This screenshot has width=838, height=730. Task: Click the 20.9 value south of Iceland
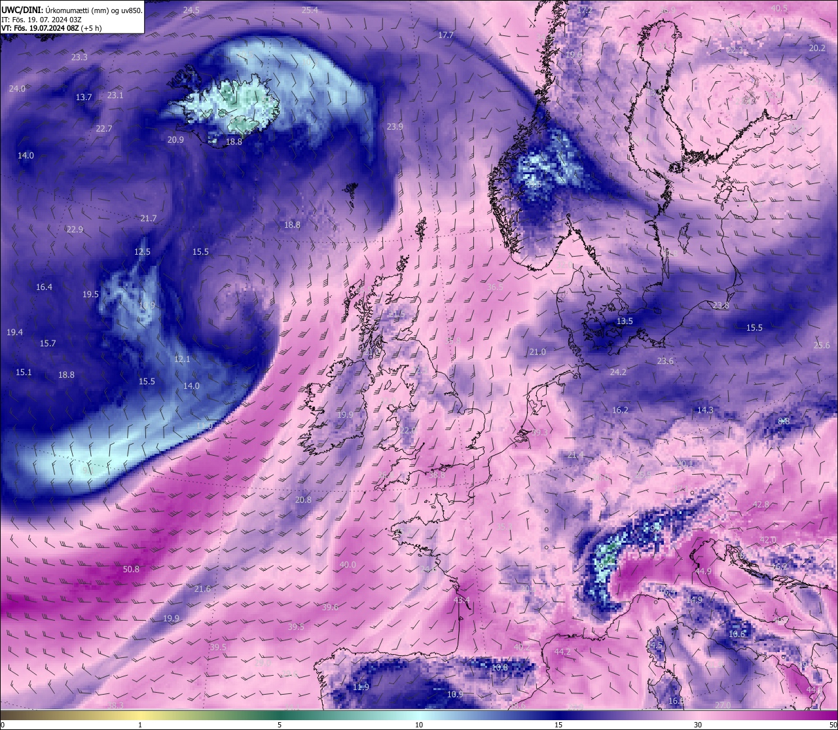pyautogui.click(x=175, y=139)
